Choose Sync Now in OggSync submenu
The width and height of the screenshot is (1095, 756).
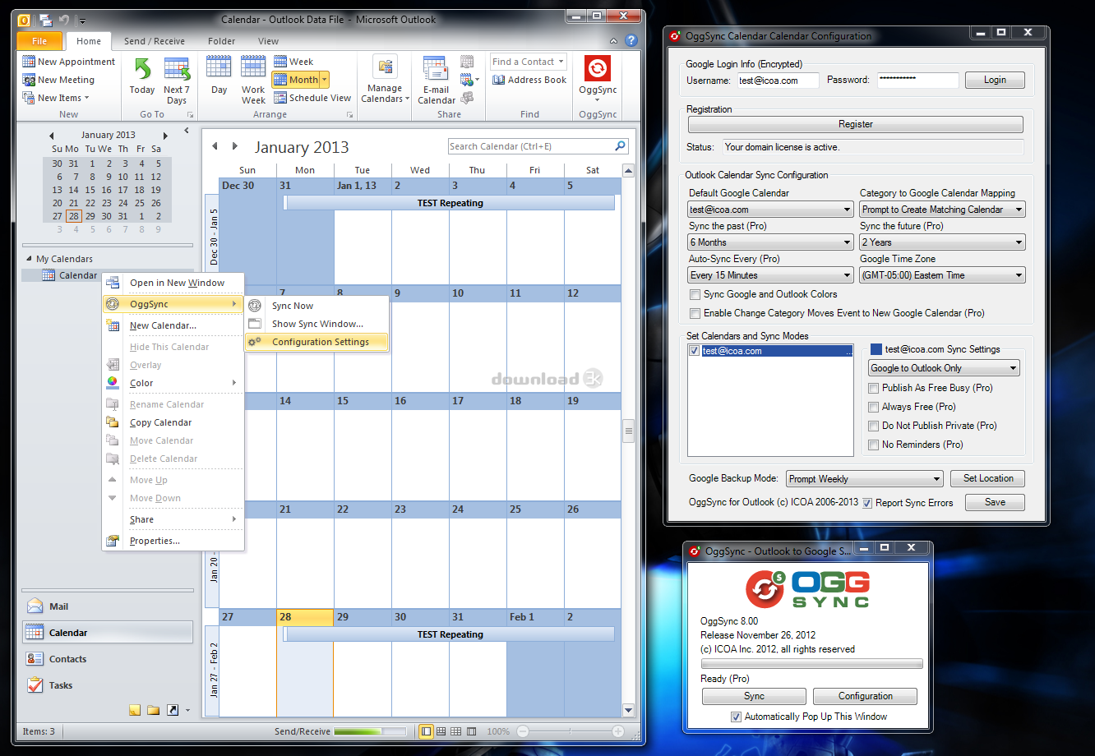coord(316,306)
